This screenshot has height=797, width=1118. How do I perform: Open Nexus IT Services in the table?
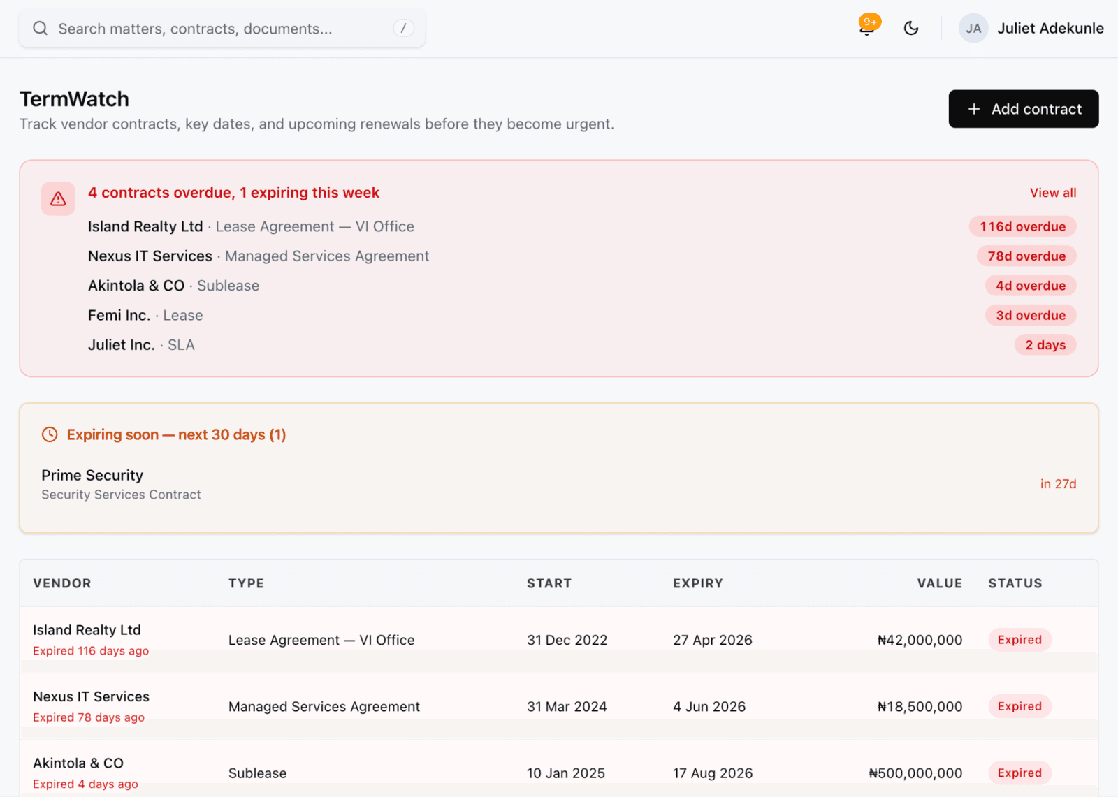point(91,696)
